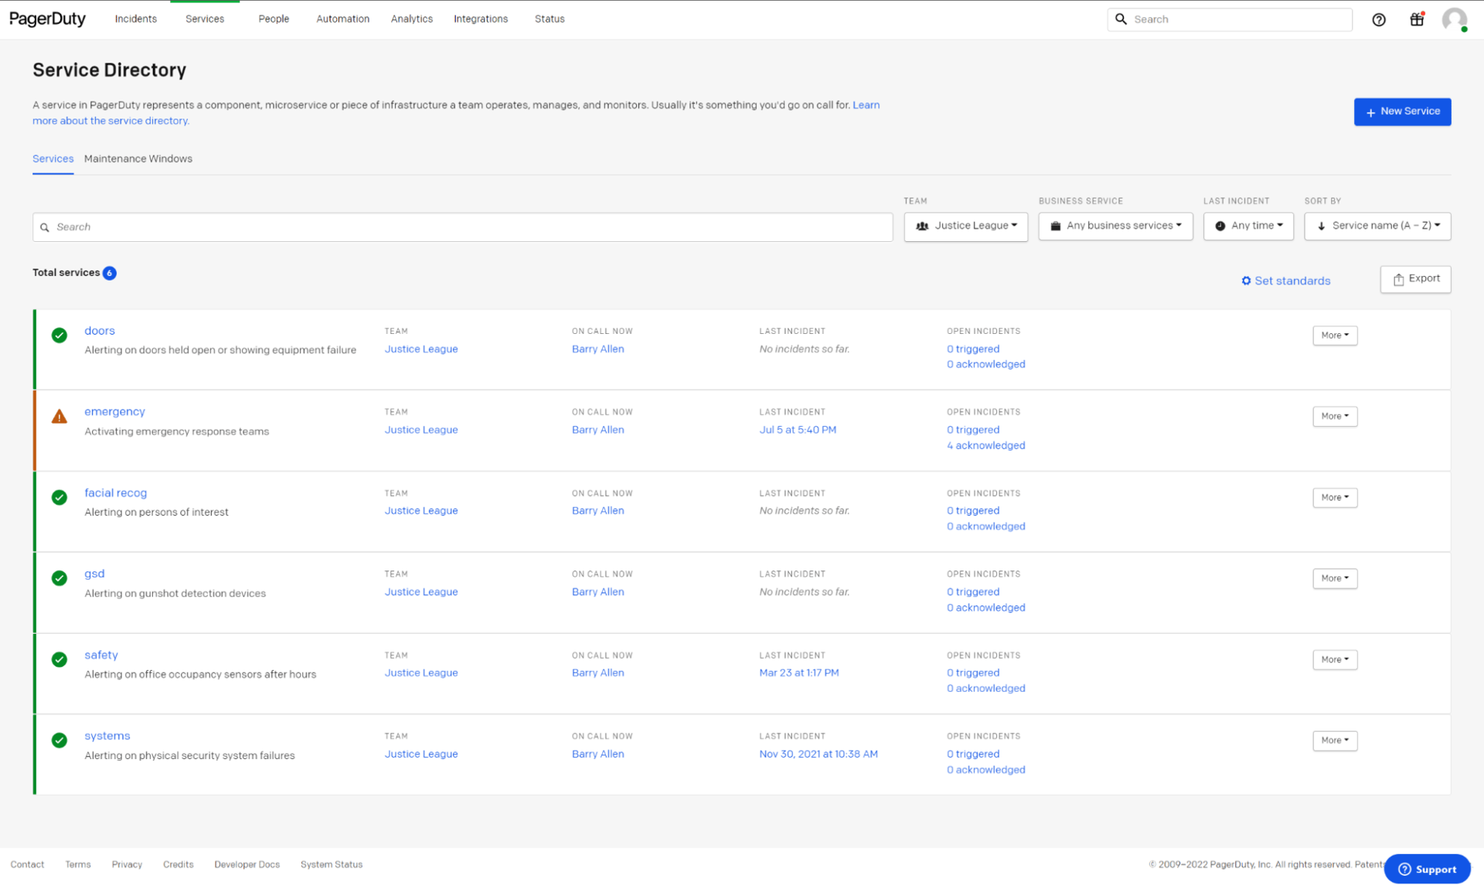This screenshot has height=892, width=1484.
Task: View 0 acknowledged incidents for systems
Action: (986, 770)
